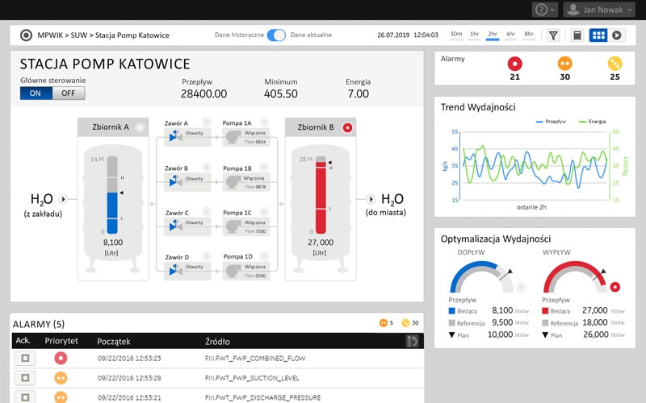Click the calculator icon in toolbar
646x403 pixels.
[577, 35]
